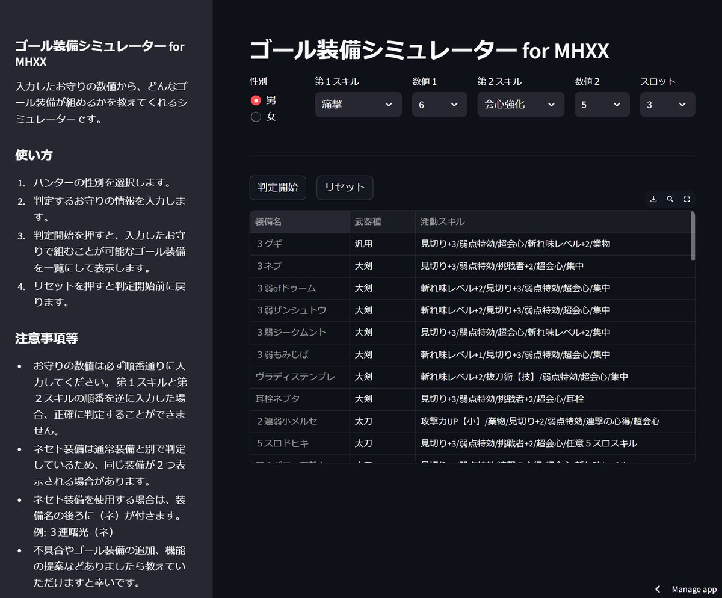The height and width of the screenshot is (598, 722).
Task: Select the ２連弱小メルセ cell
Action: 300,421
